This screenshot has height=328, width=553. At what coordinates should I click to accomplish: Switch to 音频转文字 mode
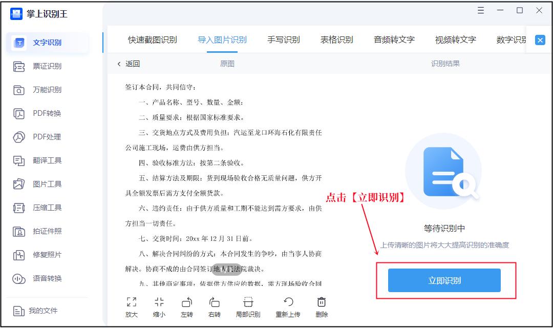394,39
